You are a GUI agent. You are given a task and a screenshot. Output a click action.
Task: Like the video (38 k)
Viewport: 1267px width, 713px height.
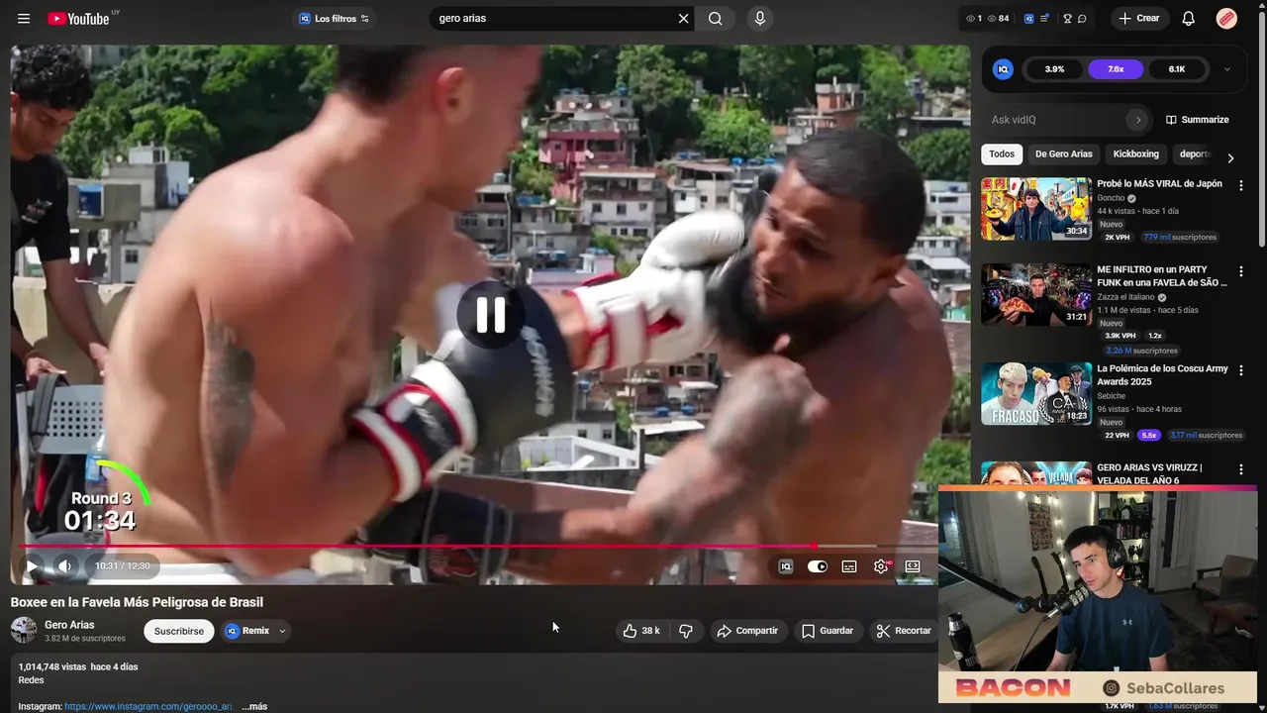[641, 631]
